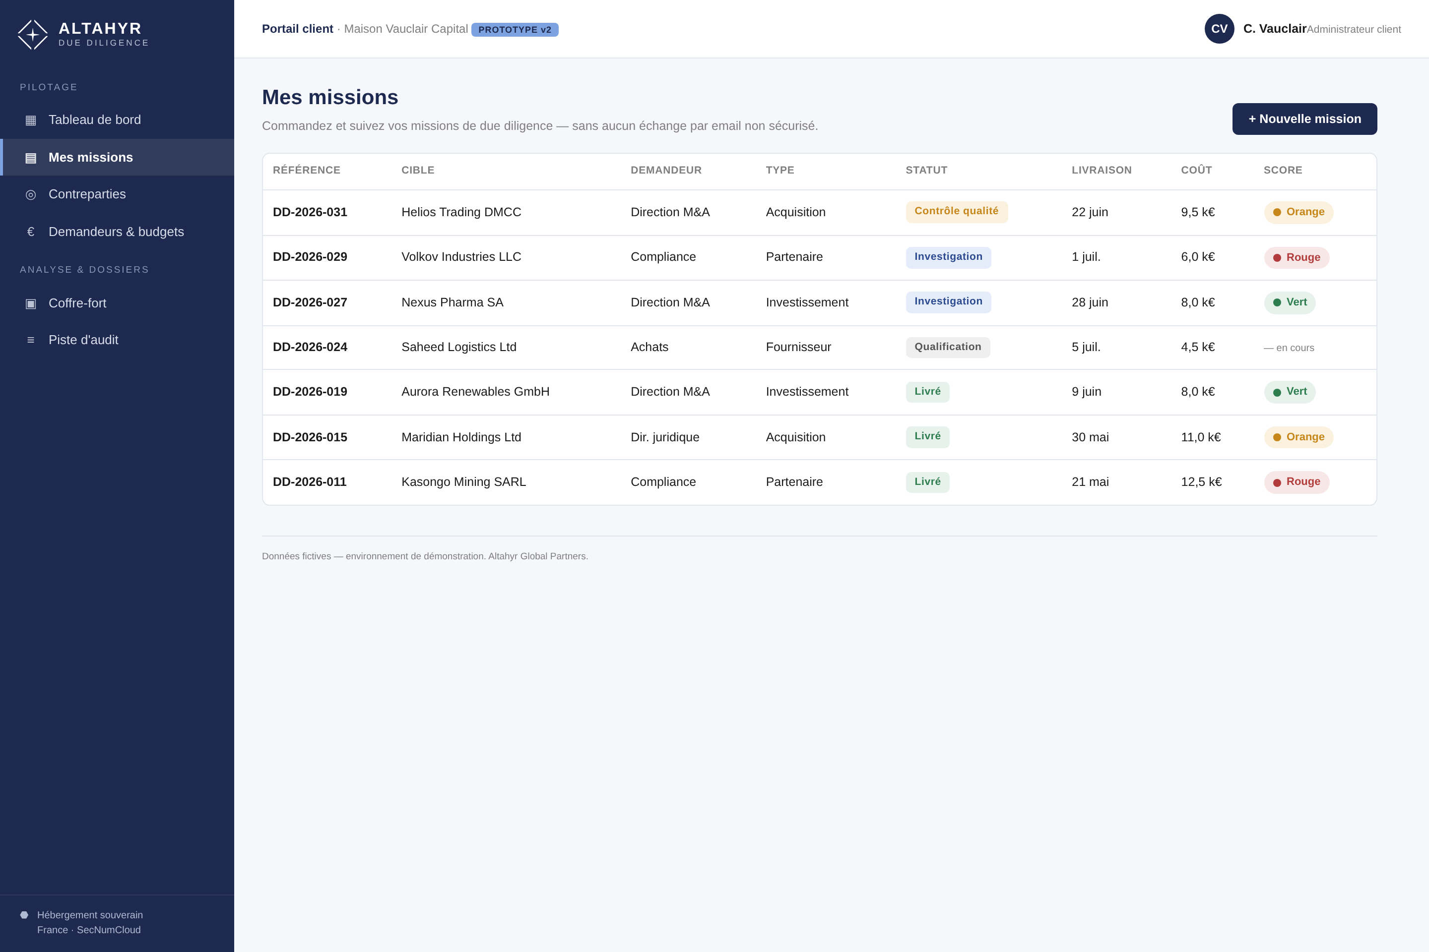
Task: Sort by RÉFÉRENCE column header
Action: 306,170
